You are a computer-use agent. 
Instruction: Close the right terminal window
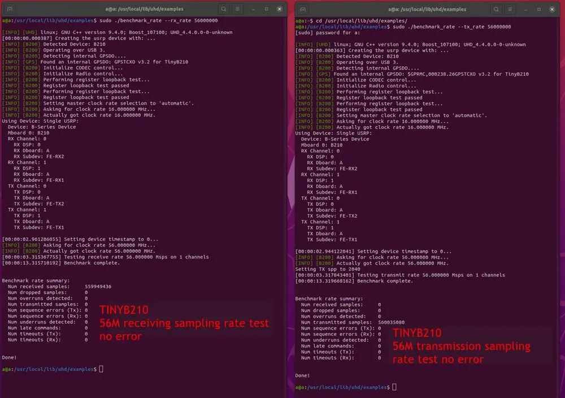point(552,10)
